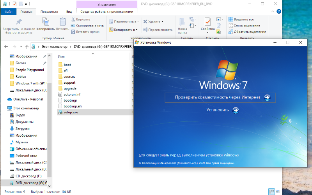Screen dimensions: 312x195
Task: Switch to large icons view
Action: click(x=278, y=191)
